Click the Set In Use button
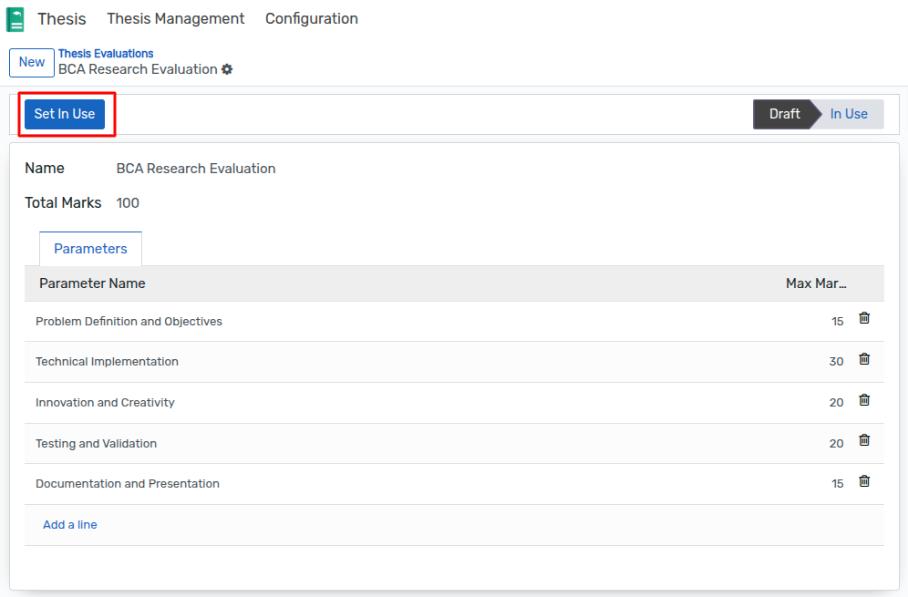The width and height of the screenshot is (908, 597). point(65,114)
